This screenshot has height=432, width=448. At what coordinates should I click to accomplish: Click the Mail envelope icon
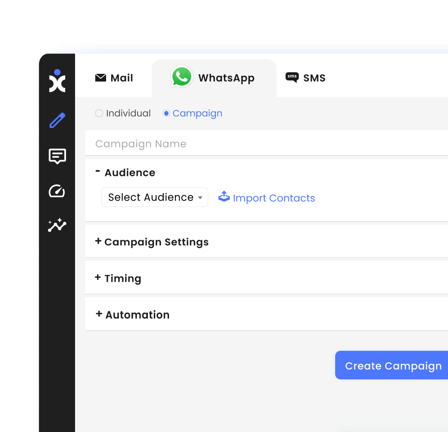[101, 78]
